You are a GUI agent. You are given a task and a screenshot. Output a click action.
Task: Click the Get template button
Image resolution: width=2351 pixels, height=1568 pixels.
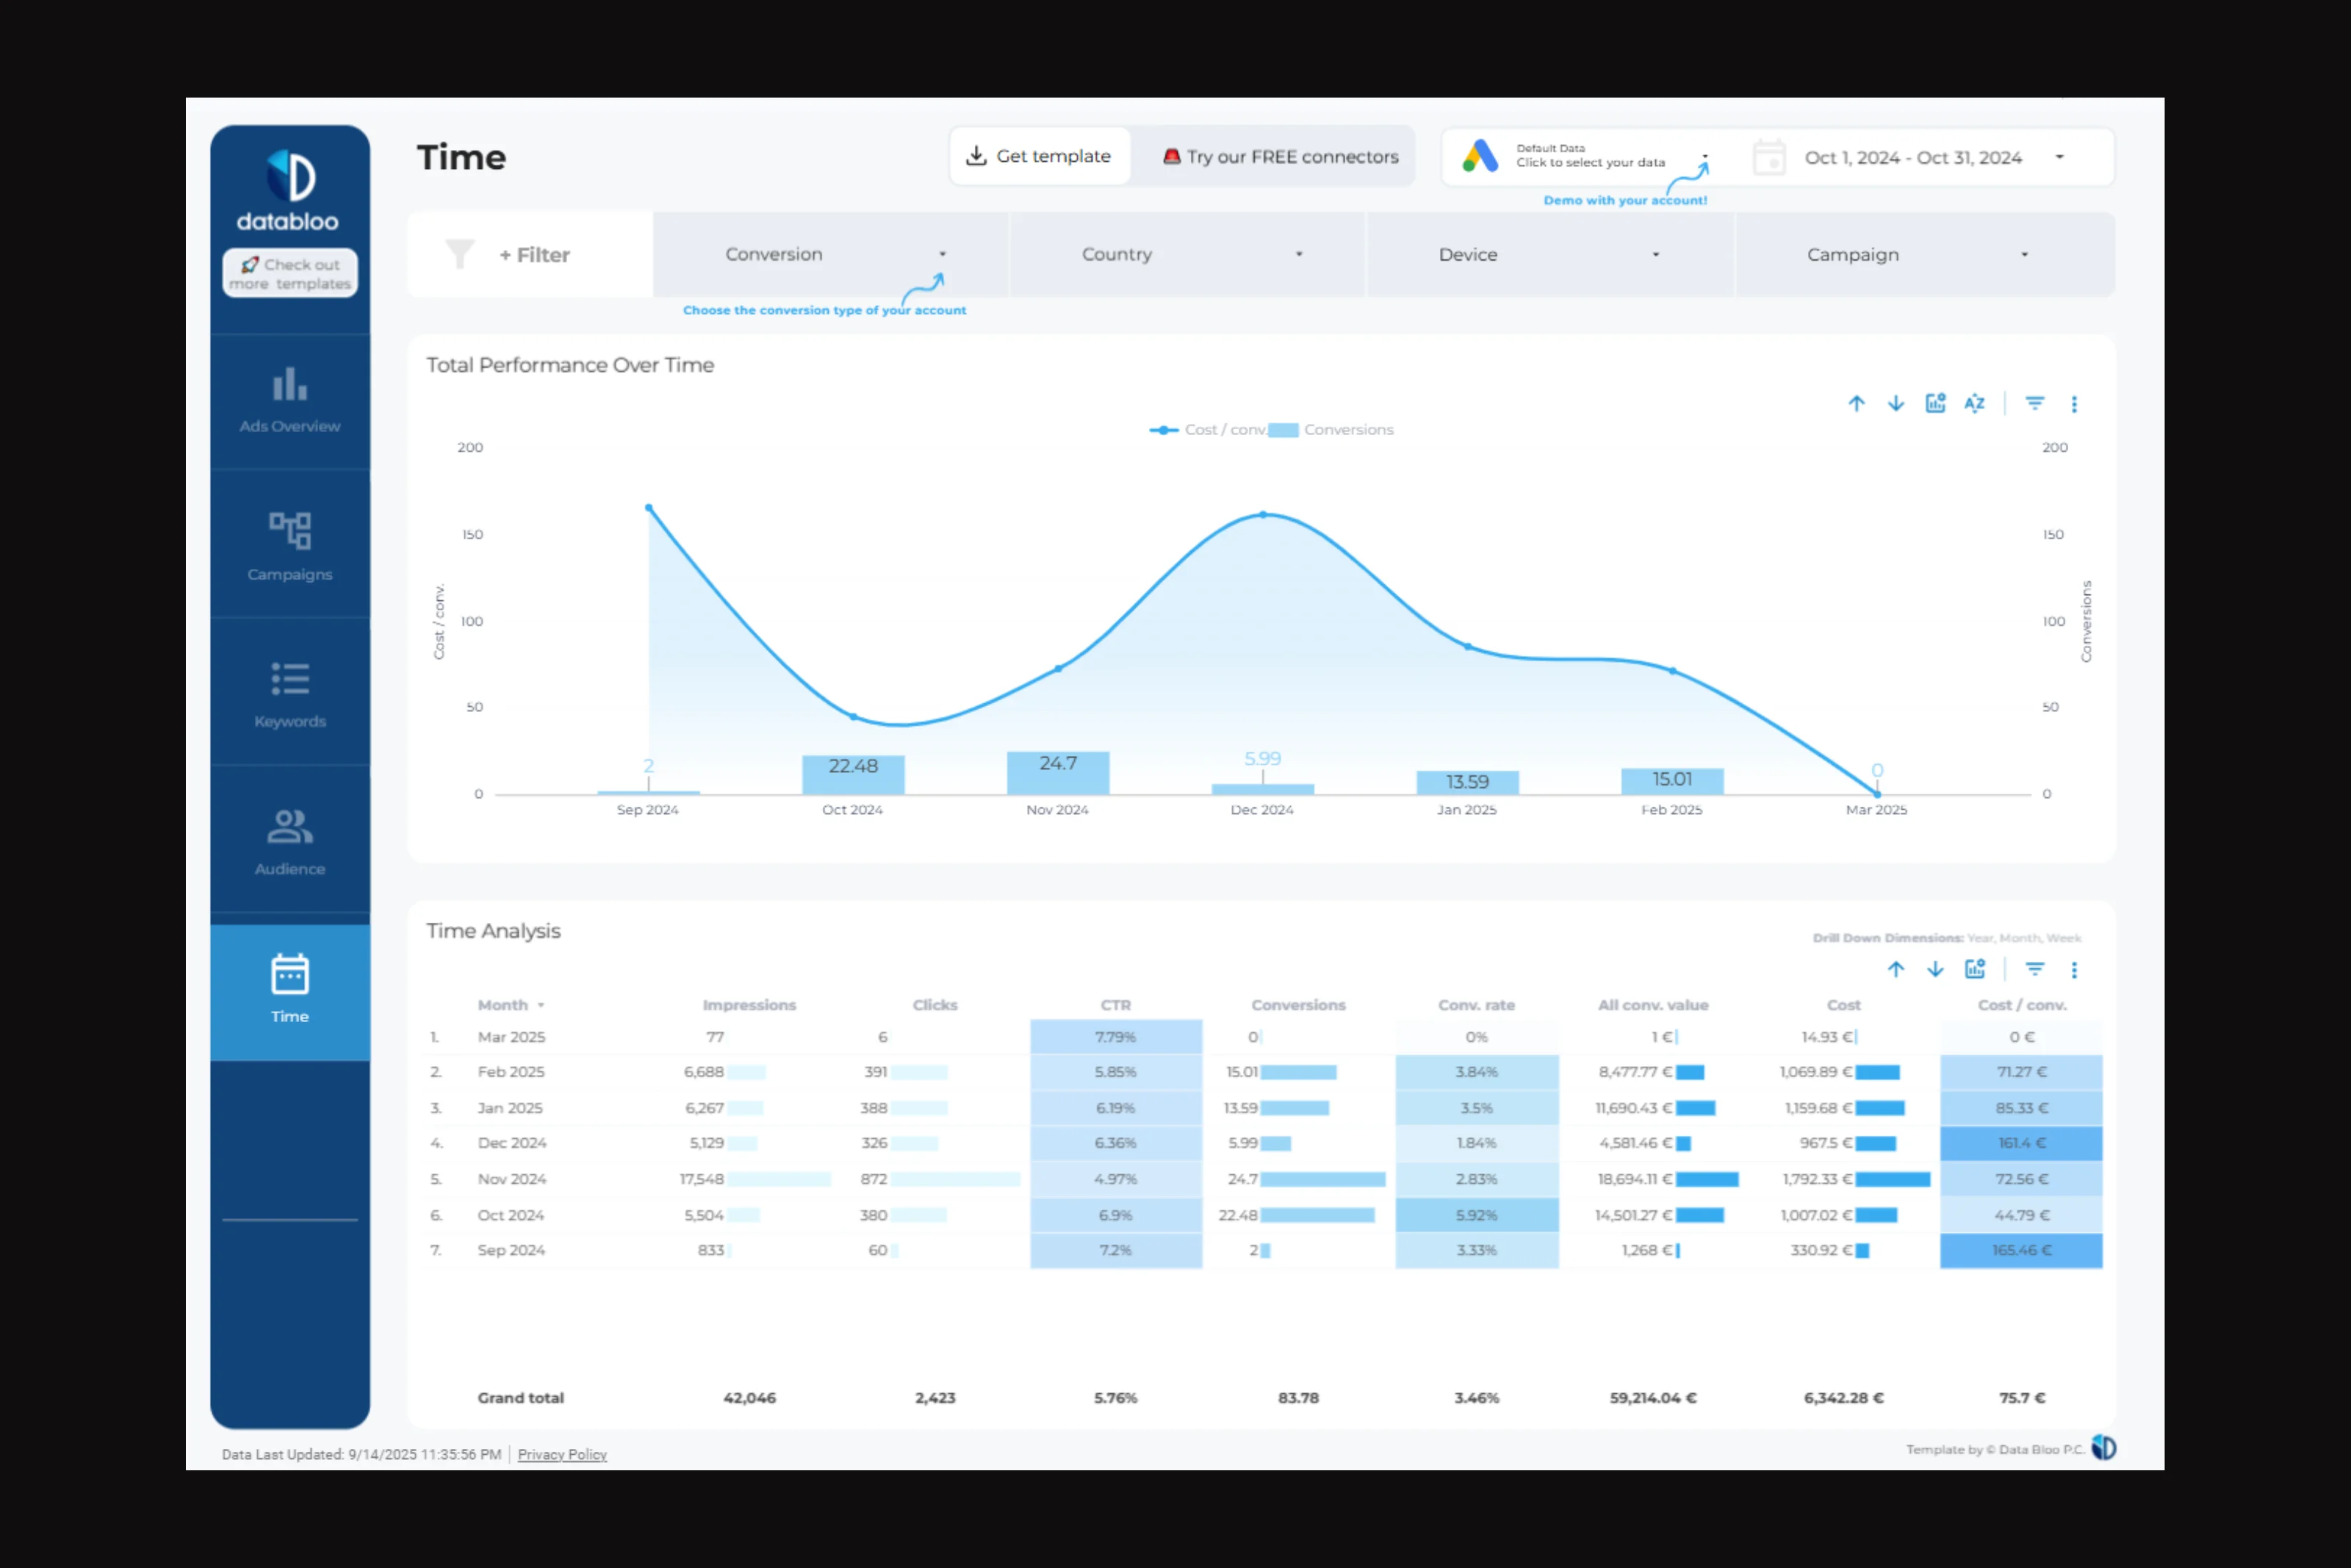(x=1040, y=156)
